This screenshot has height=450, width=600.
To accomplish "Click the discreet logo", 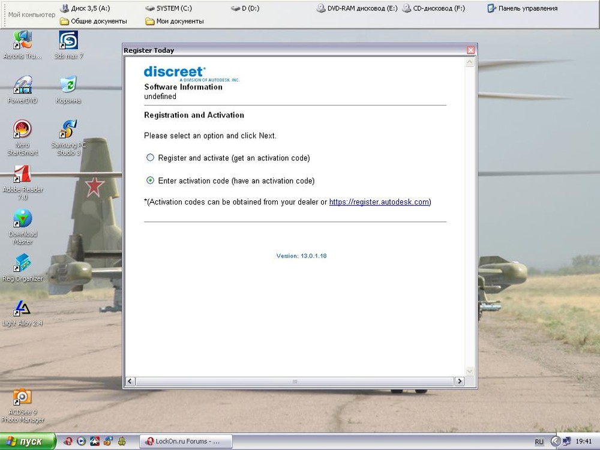I will pyautogui.click(x=191, y=73).
